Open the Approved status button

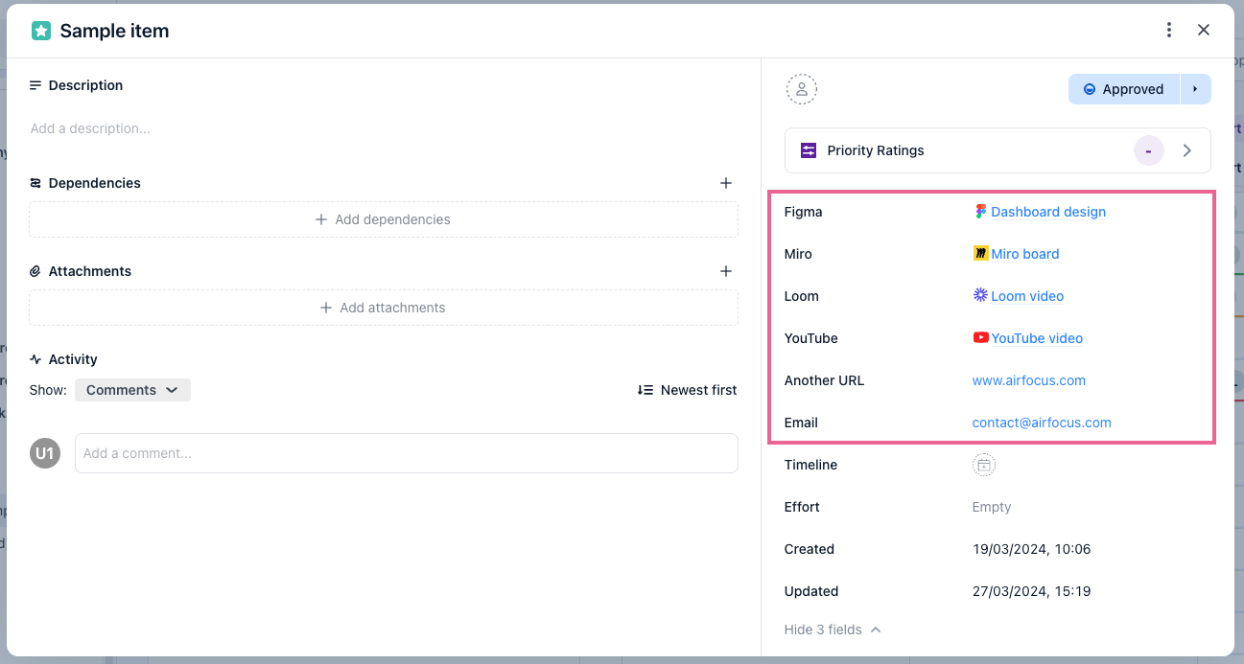point(1124,89)
